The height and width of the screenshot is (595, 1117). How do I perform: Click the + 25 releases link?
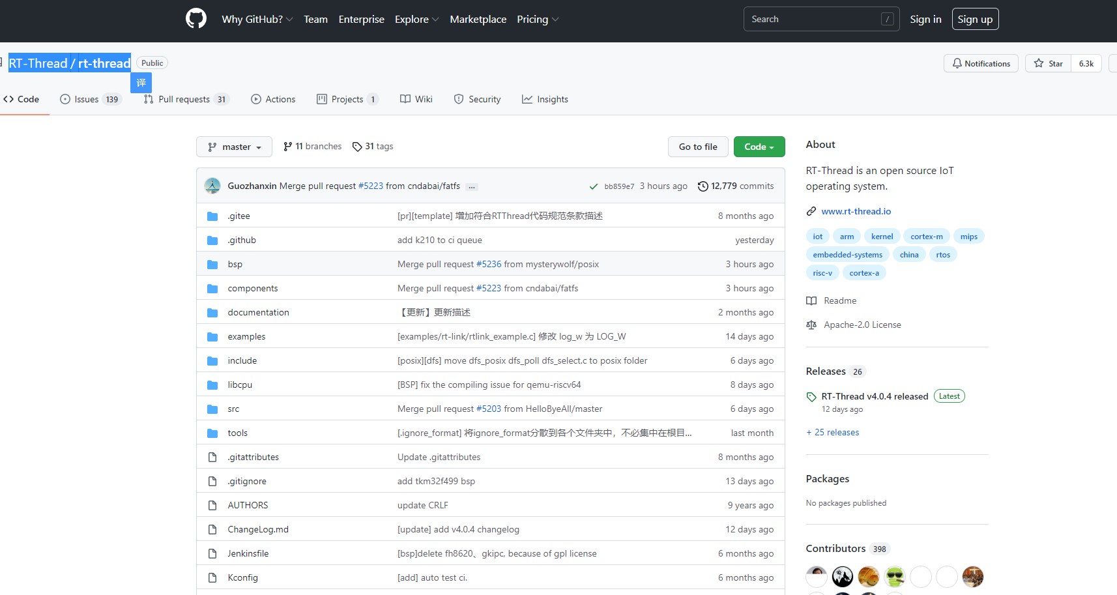coord(832,432)
